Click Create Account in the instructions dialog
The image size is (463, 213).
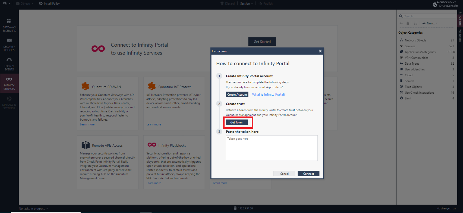point(237,94)
